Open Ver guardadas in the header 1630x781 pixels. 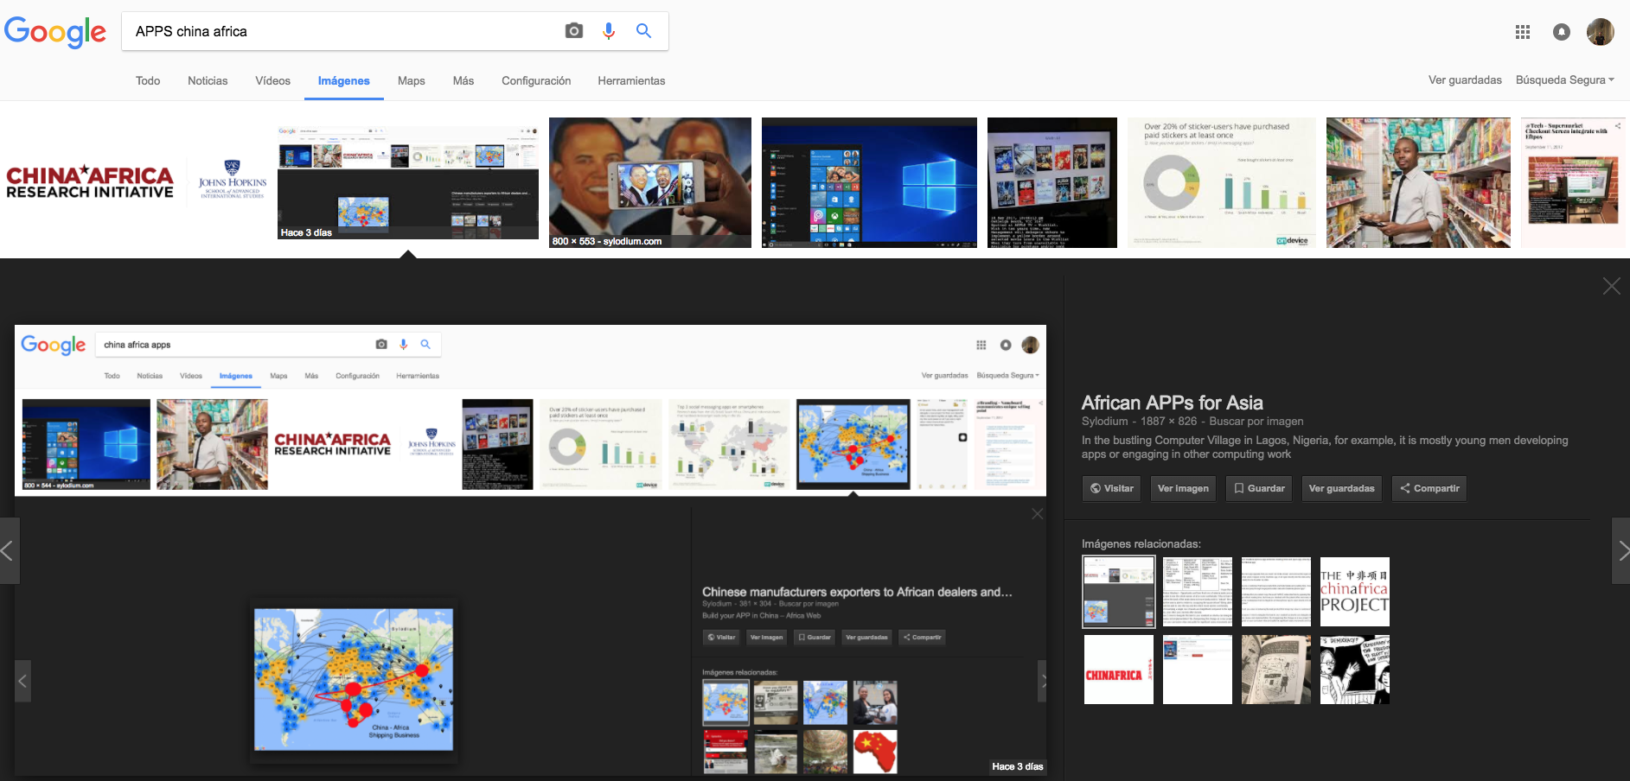coord(1465,79)
